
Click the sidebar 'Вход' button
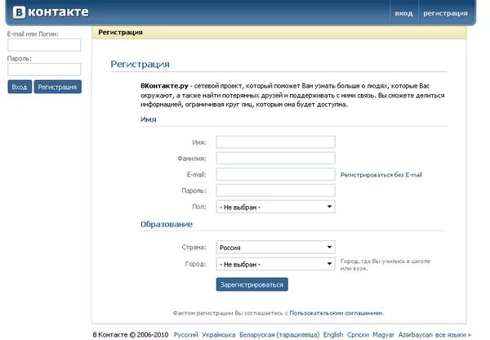tap(20, 87)
